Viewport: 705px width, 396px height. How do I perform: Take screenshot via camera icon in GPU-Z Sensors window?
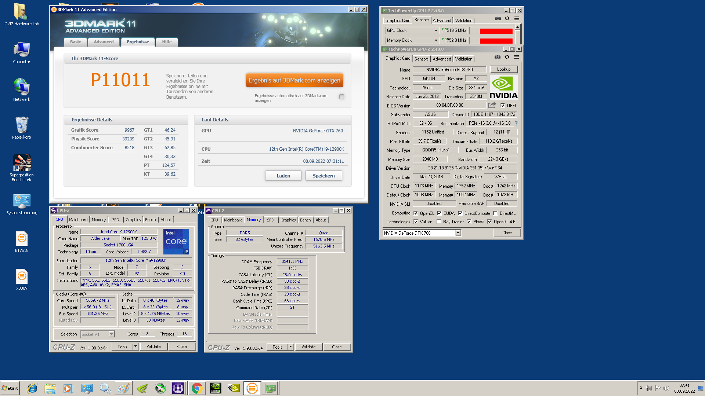(x=498, y=19)
